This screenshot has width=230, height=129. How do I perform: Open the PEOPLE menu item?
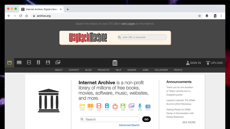click(x=178, y=70)
